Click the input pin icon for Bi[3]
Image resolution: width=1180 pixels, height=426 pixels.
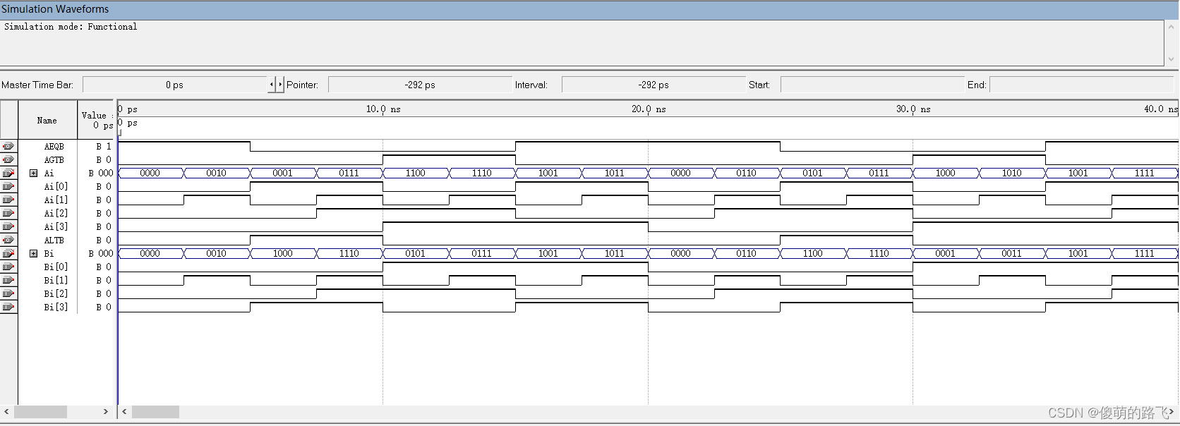click(8, 307)
